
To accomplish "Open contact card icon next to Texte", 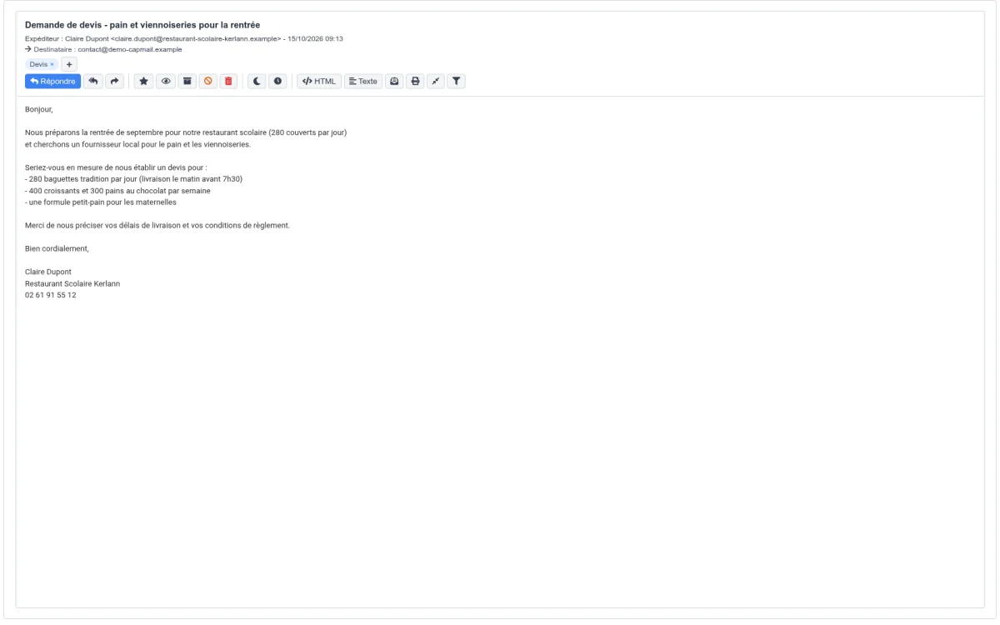I will tap(394, 81).
